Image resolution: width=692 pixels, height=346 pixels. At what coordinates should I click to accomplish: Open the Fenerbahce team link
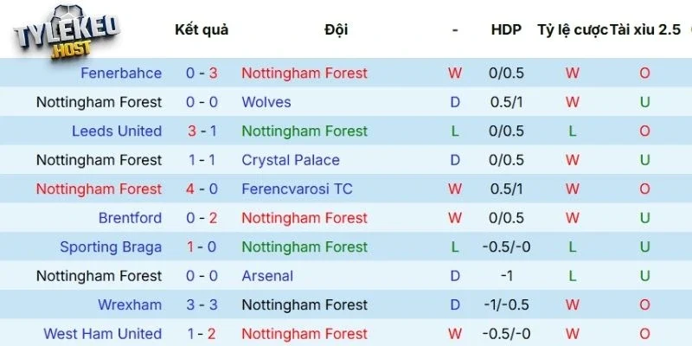click(121, 74)
